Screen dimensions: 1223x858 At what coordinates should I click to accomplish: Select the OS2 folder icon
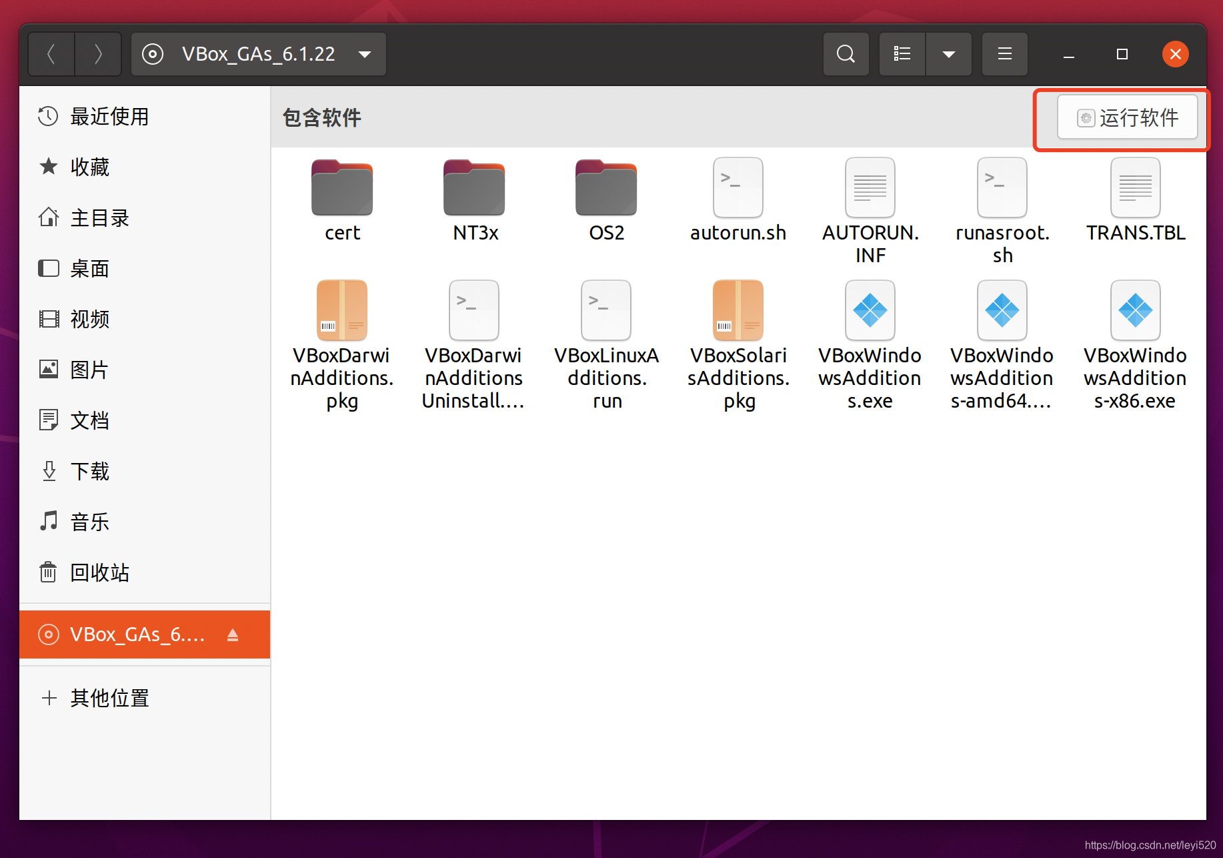click(x=606, y=187)
